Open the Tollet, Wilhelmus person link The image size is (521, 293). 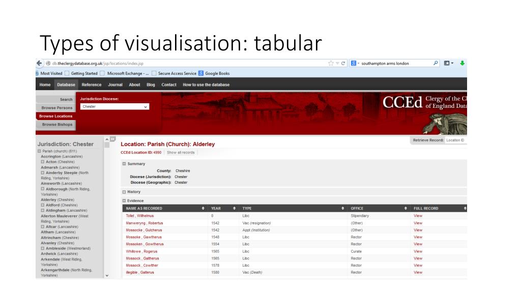click(140, 216)
